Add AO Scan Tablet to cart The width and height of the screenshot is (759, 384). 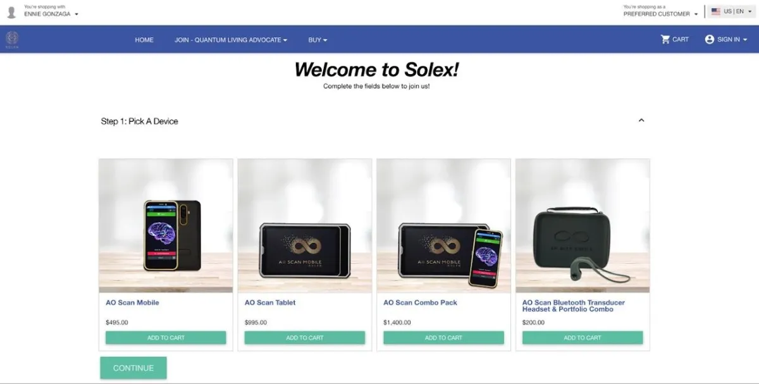pyautogui.click(x=305, y=338)
